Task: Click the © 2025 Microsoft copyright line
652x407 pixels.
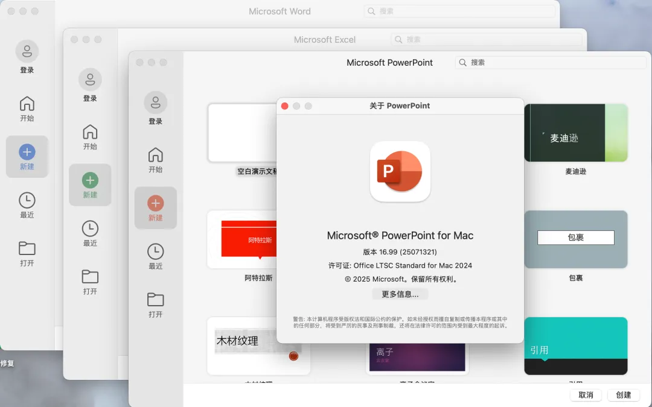Action: click(401, 279)
